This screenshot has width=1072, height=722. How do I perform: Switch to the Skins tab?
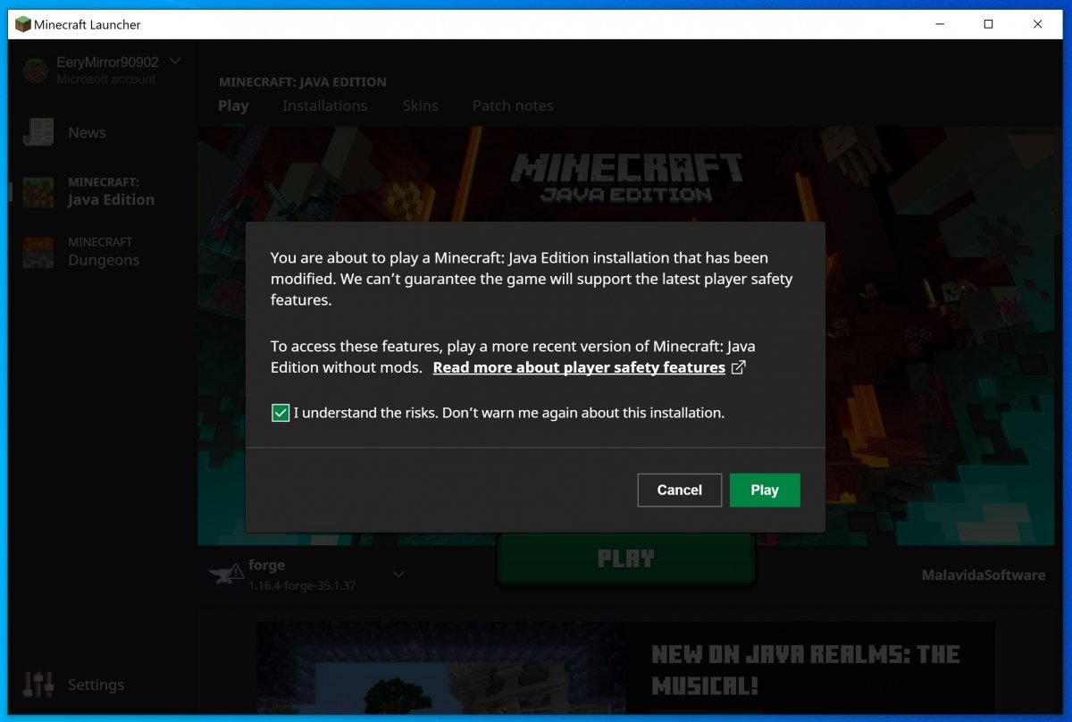click(420, 105)
